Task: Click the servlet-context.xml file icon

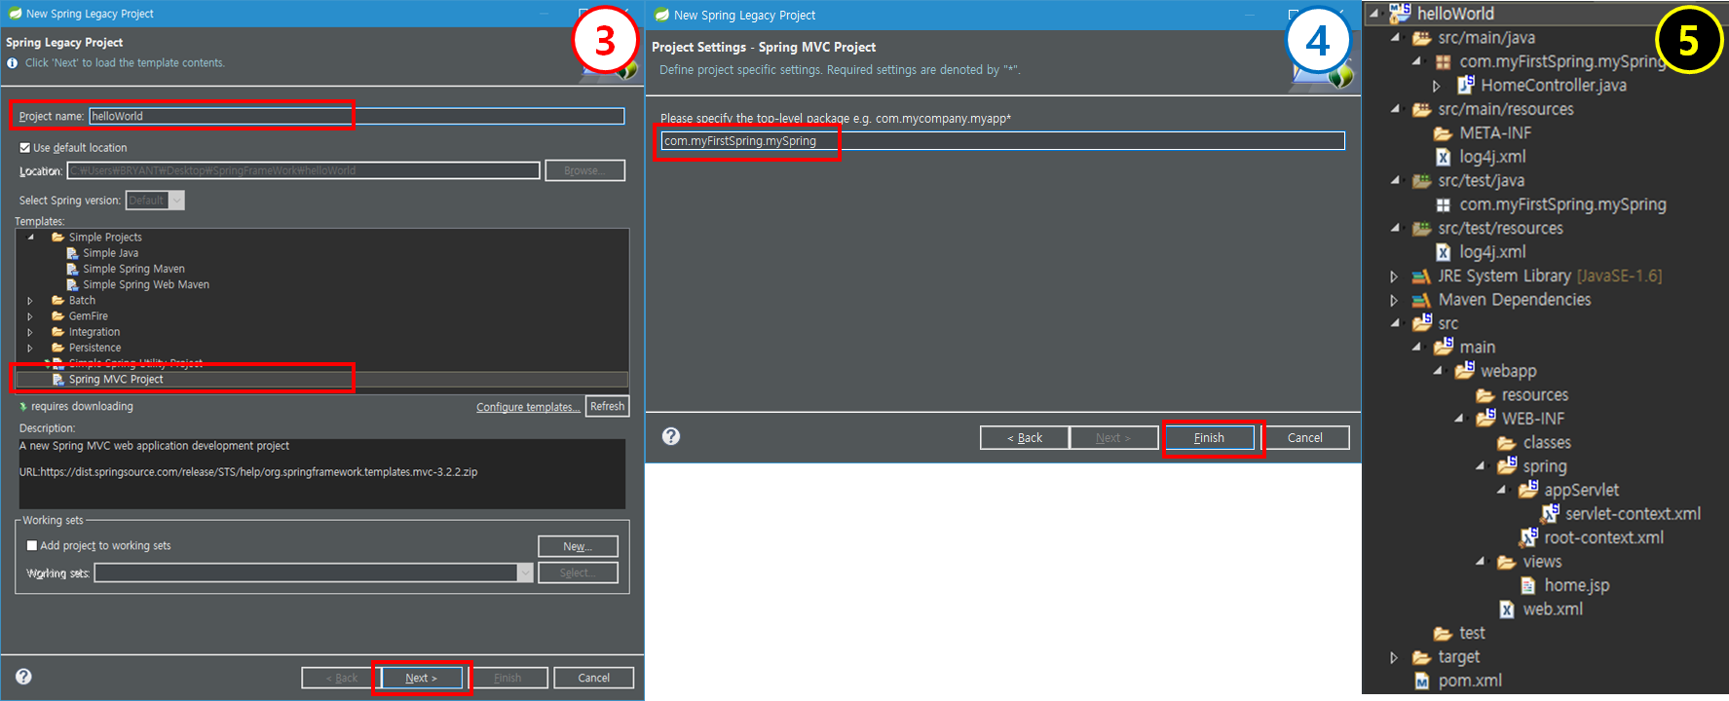Action: [1550, 513]
